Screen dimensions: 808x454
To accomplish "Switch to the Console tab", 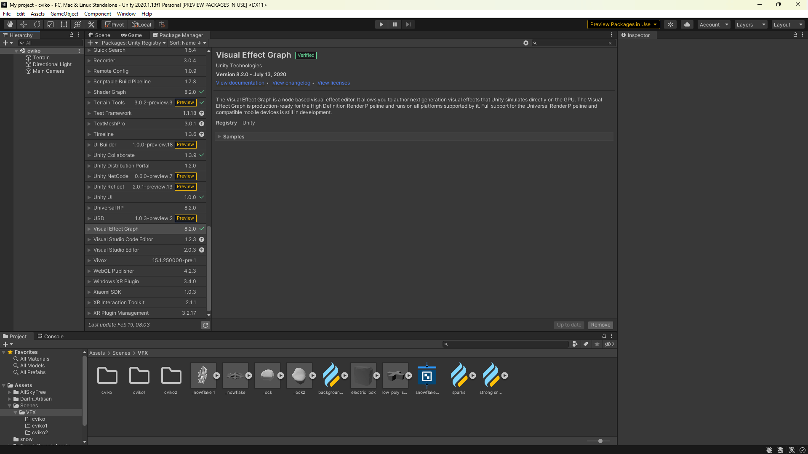I will [x=51, y=336].
